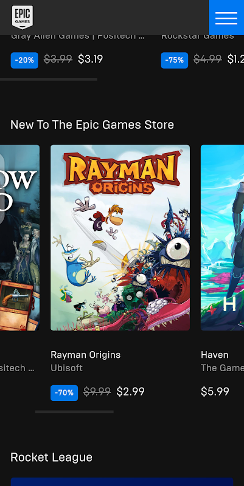Click the Rockstar Games publisher text
The width and height of the screenshot is (244, 486).
tap(197, 36)
